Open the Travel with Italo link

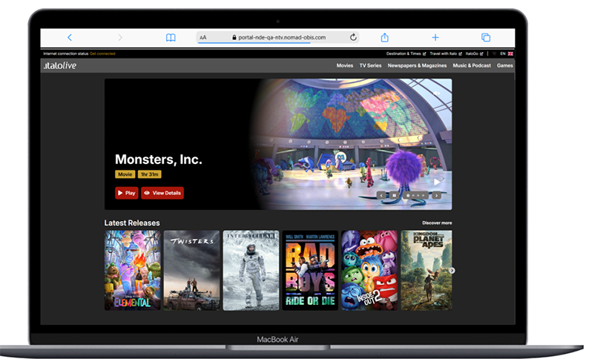[x=446, y=53]
